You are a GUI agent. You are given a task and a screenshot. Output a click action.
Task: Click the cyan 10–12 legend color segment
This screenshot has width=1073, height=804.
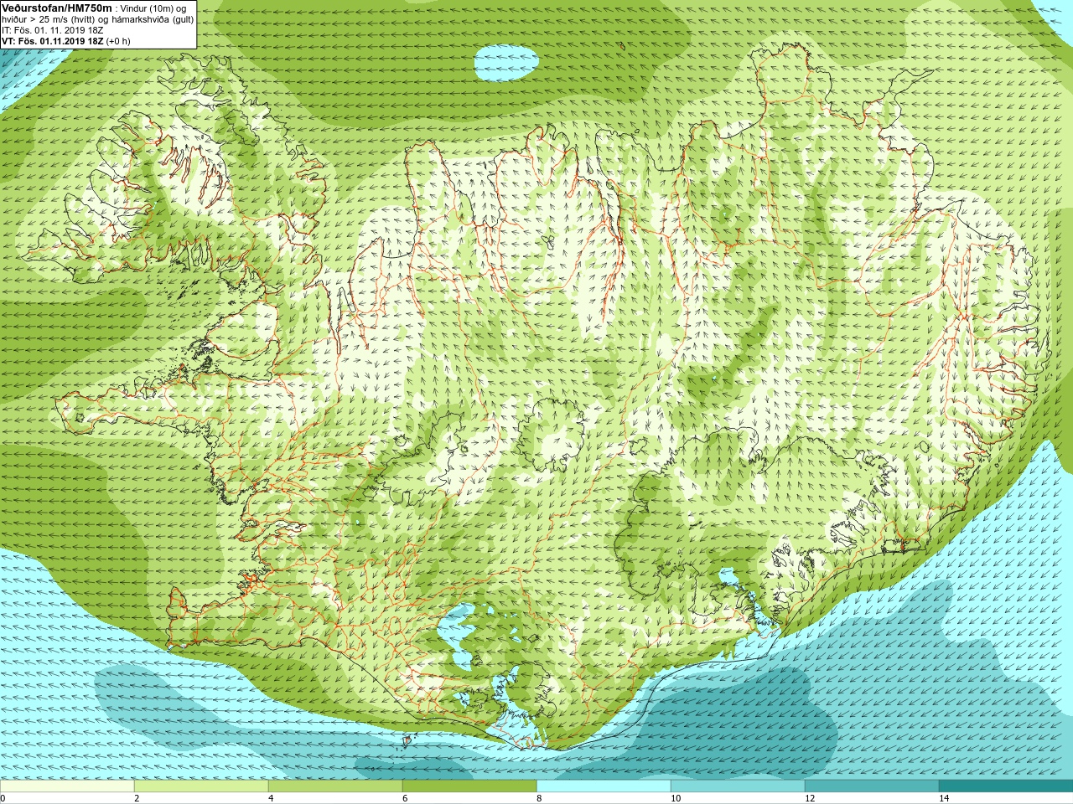738,786
